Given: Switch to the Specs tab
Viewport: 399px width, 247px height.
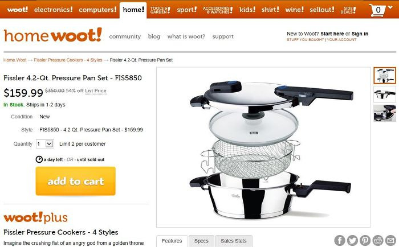Looking at the screenshot, I should (201, 241).
